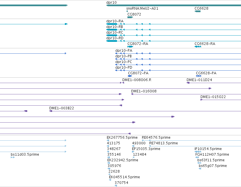Select the DME1-016O08 feature

click(144, 91)
